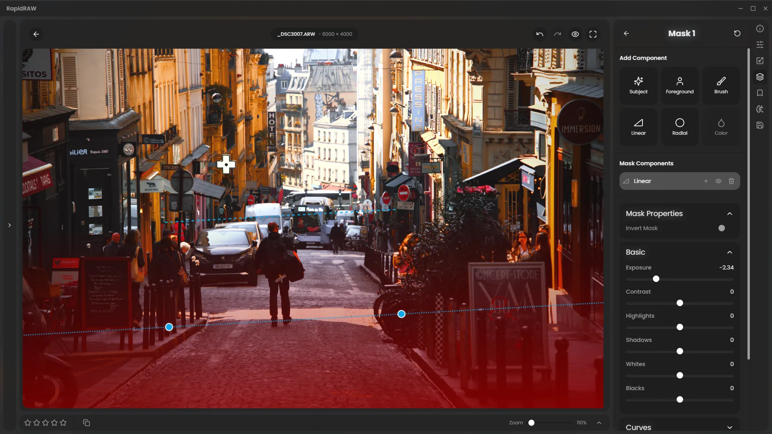Screen dimensions: 772x434
Task: Add a Radial mask component
Action: click(679, 127)
